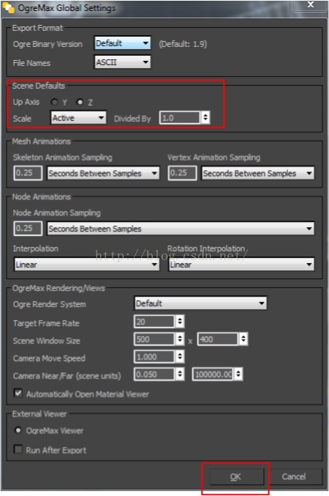Click the Camera Far value spinner

point(238,374)
